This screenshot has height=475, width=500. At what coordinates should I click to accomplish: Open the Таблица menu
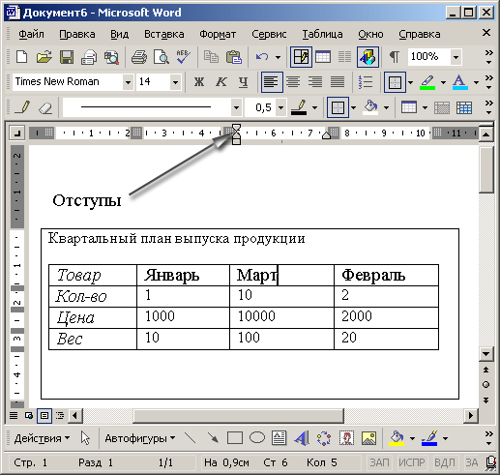[322, 34]
